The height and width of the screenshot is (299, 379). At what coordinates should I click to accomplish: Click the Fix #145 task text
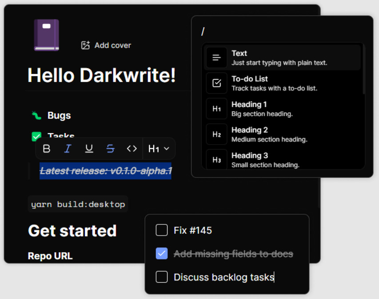point(193,231)
